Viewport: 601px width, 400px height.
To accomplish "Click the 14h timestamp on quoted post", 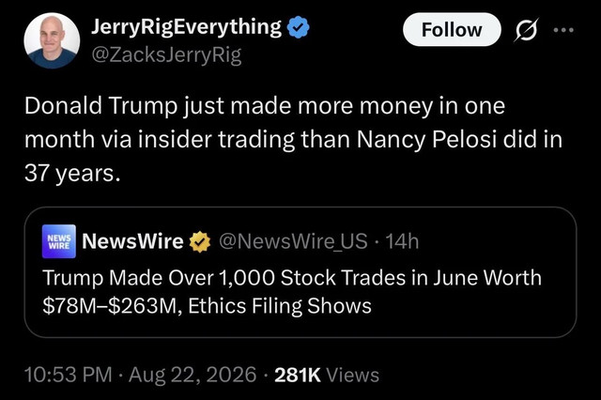I will [x=402, y=241].
